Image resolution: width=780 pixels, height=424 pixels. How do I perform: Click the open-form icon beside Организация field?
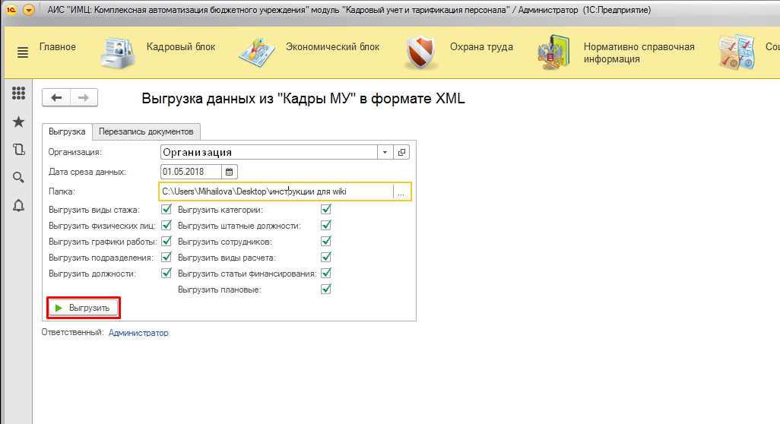402,152
